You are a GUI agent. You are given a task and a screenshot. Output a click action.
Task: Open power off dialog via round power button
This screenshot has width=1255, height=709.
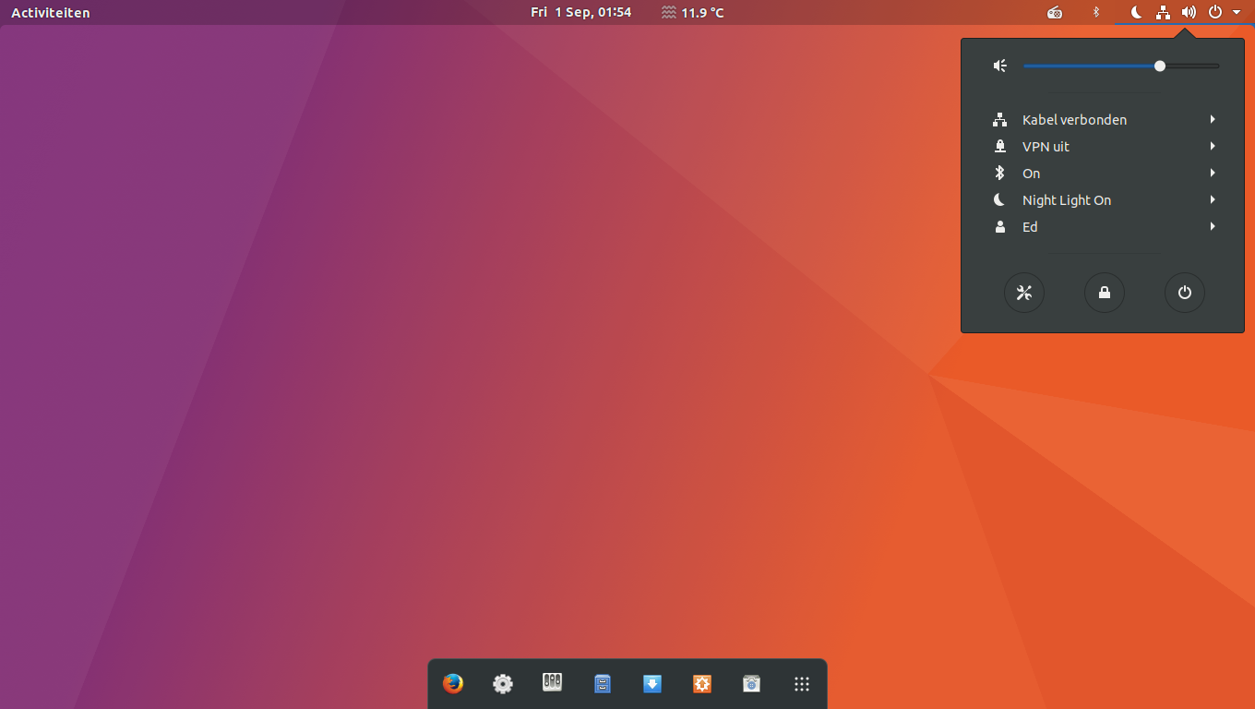click(x=1185, y=293)
